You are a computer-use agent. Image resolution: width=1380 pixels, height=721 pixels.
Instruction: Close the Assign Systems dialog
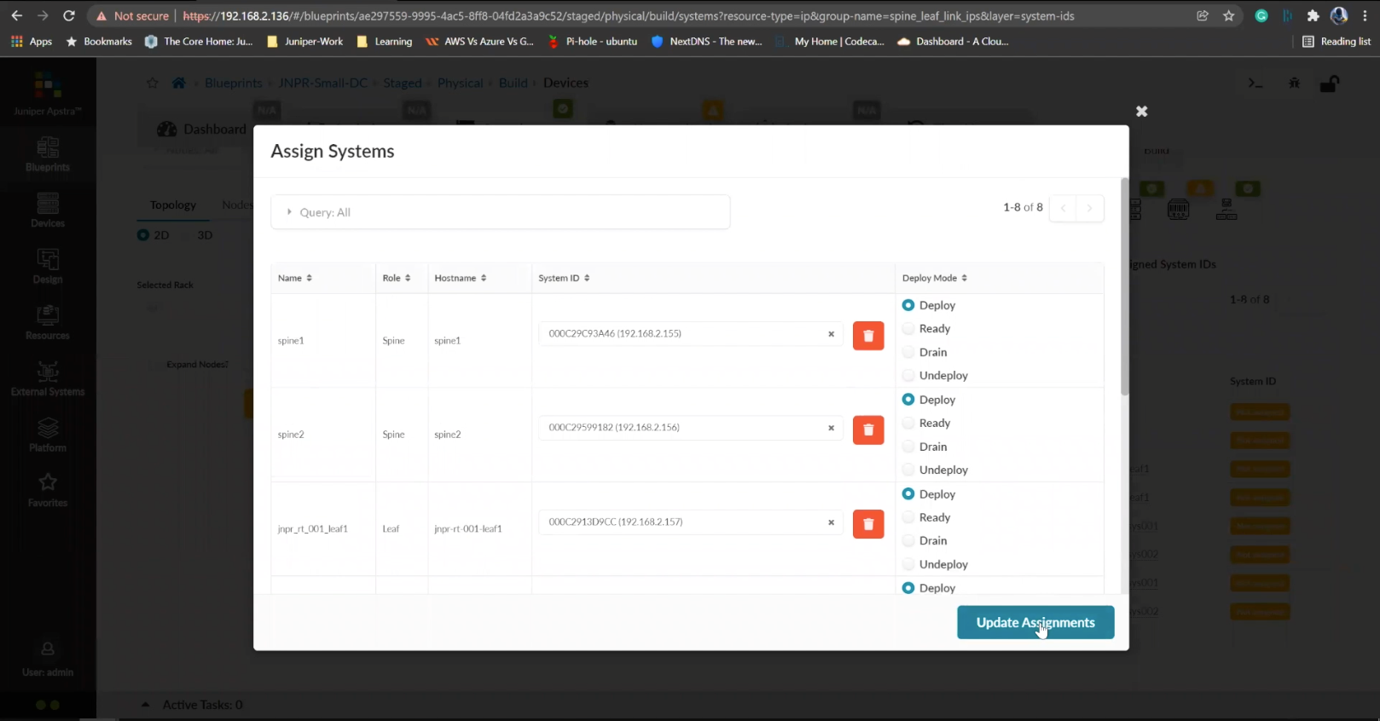click(x=1142, y=112)
